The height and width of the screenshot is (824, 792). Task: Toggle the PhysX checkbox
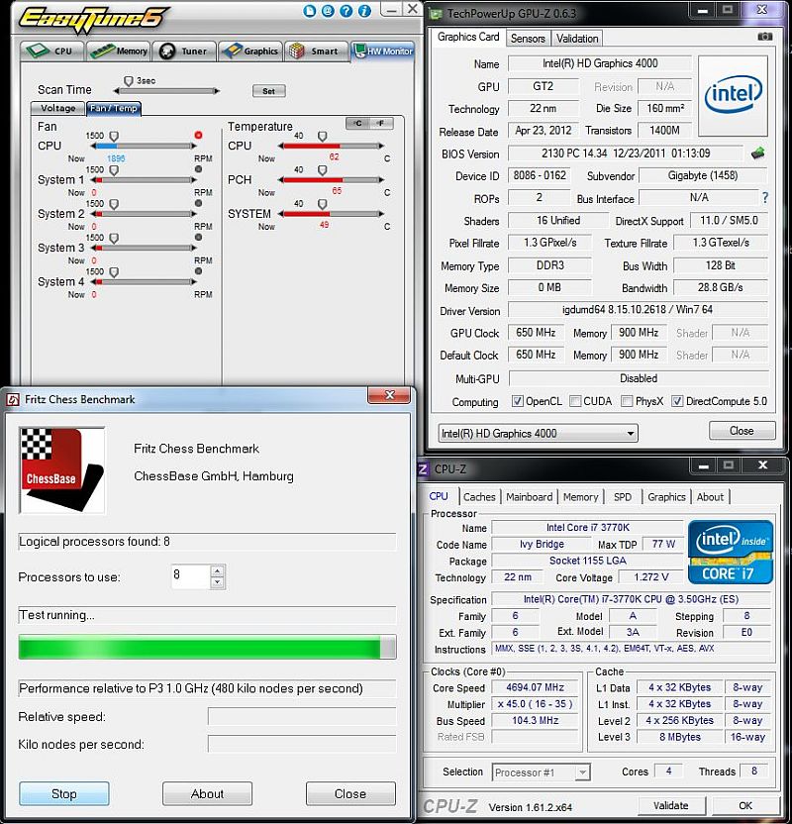[x=627, y=402]
